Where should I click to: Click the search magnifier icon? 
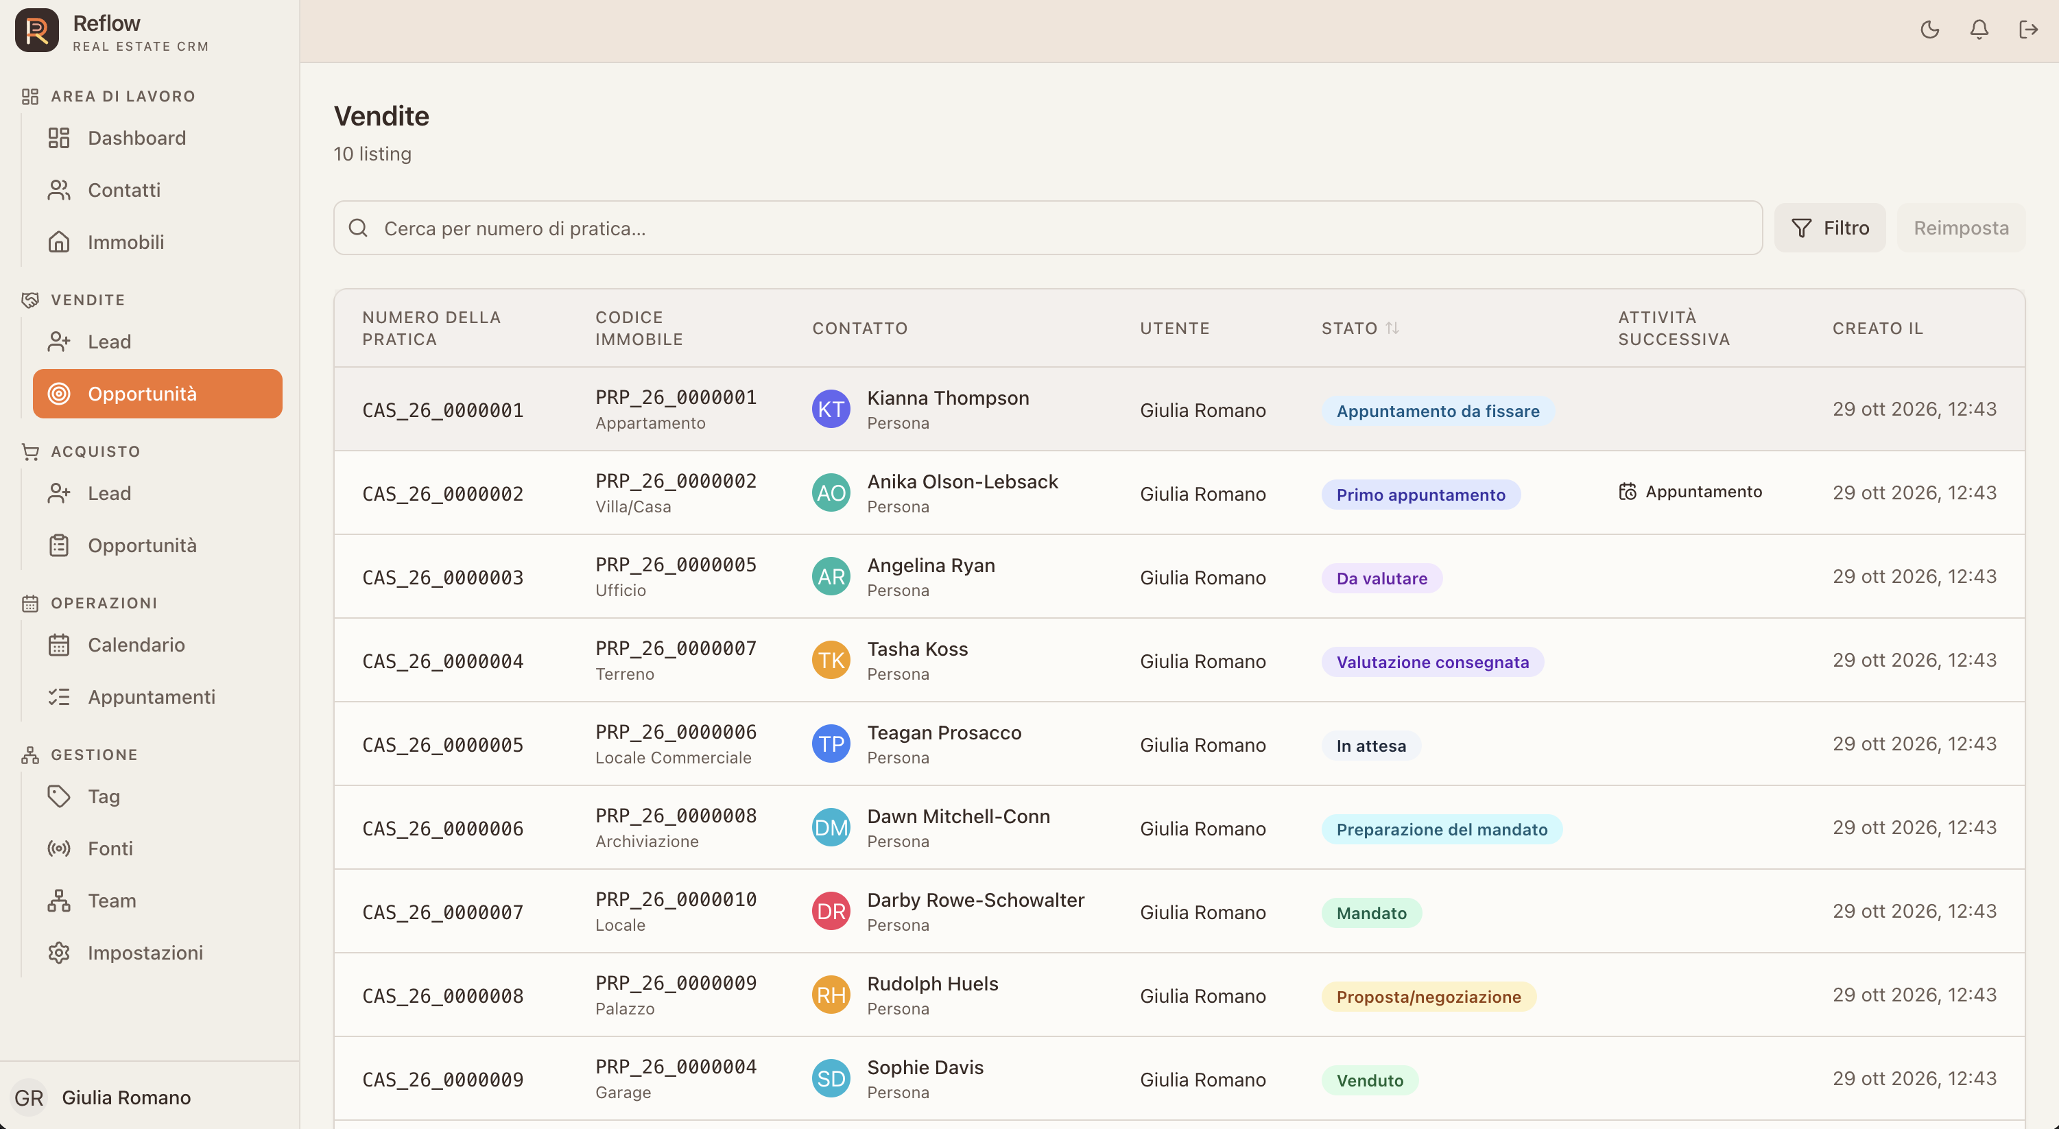coord(358,228)
